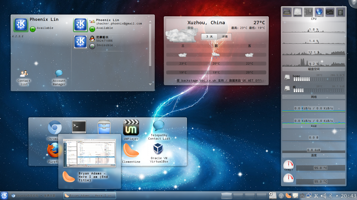Click the Bluetooth tray icon
Image resolution: width=357 pixels, height=200 pixels.
pyautogui.click(x=330, y=196)
